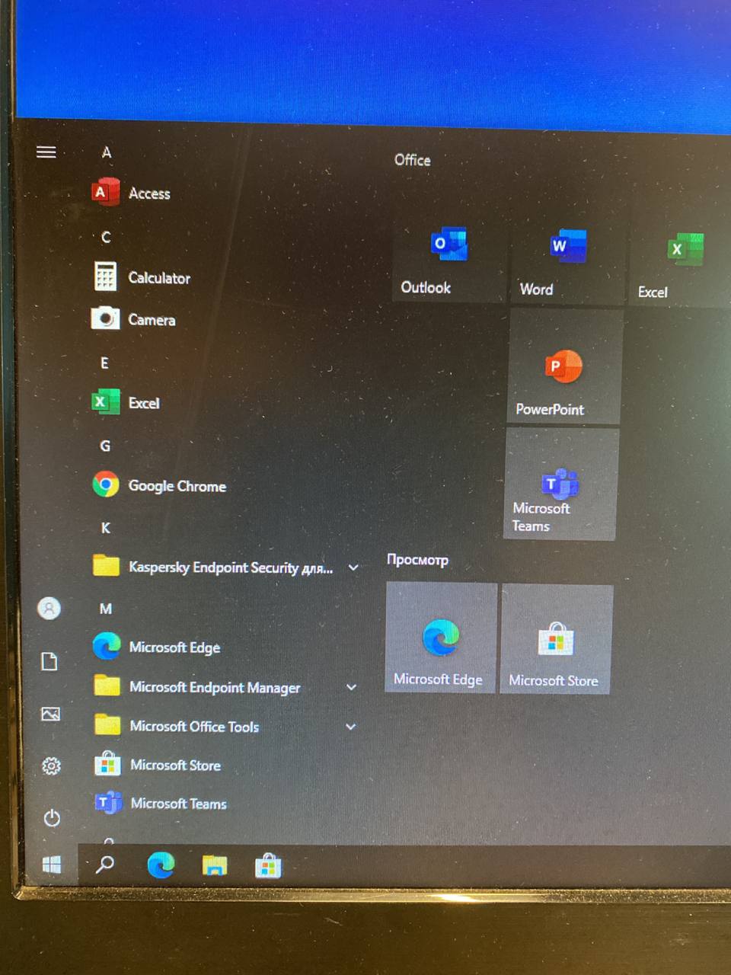Open the Microsoft Teams tile
This screenshot has width=731, height=975.
[560, 484]
